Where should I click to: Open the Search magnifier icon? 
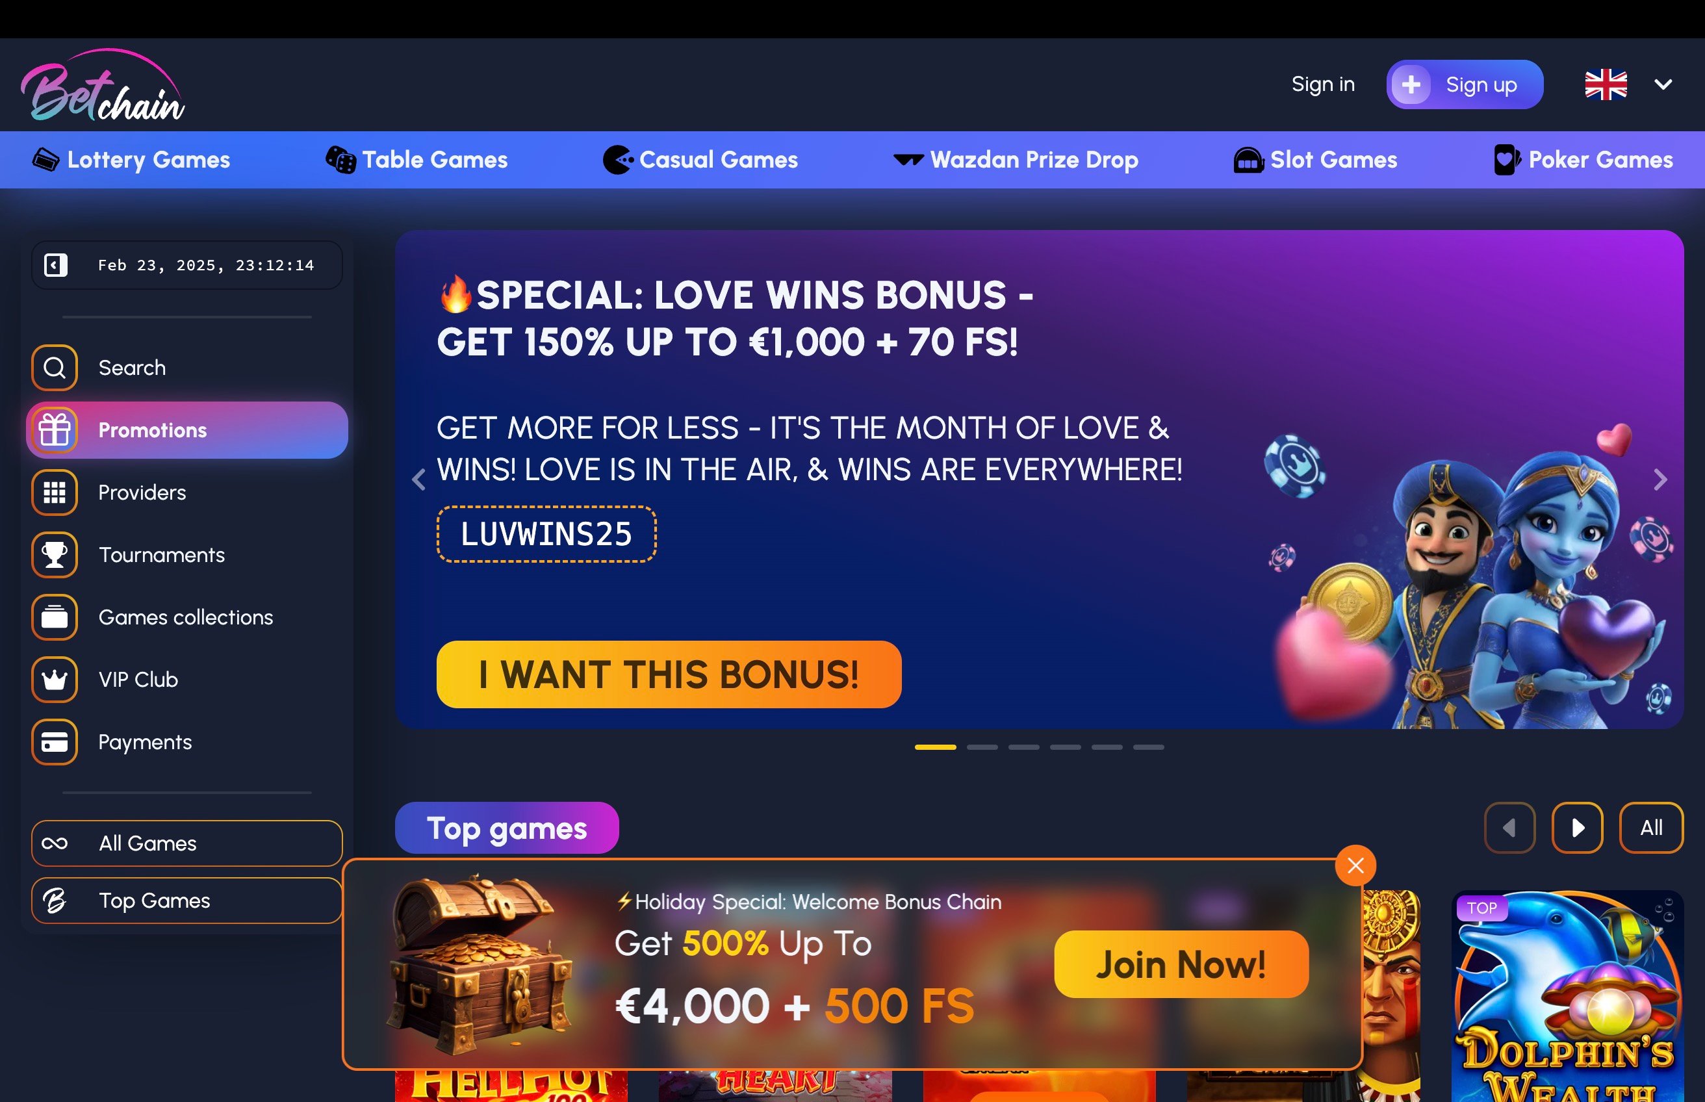click(55, 368)
